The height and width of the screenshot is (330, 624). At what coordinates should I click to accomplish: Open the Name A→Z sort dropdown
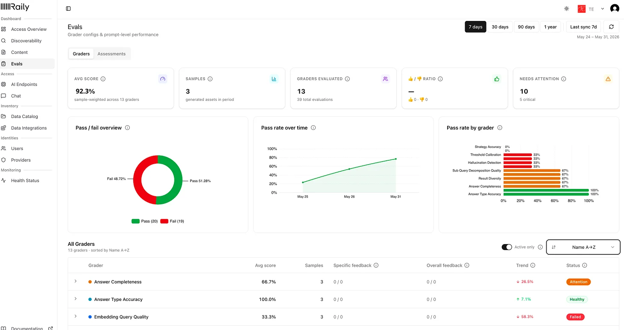point(583,247)
